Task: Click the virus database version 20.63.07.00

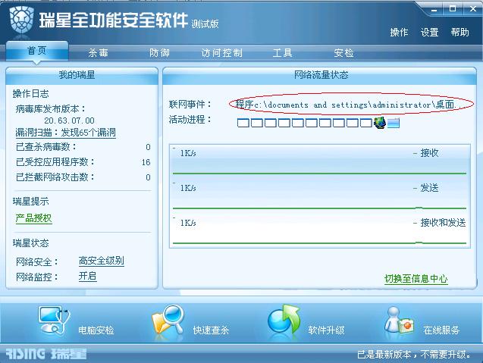Action: [x=69, y=120]
